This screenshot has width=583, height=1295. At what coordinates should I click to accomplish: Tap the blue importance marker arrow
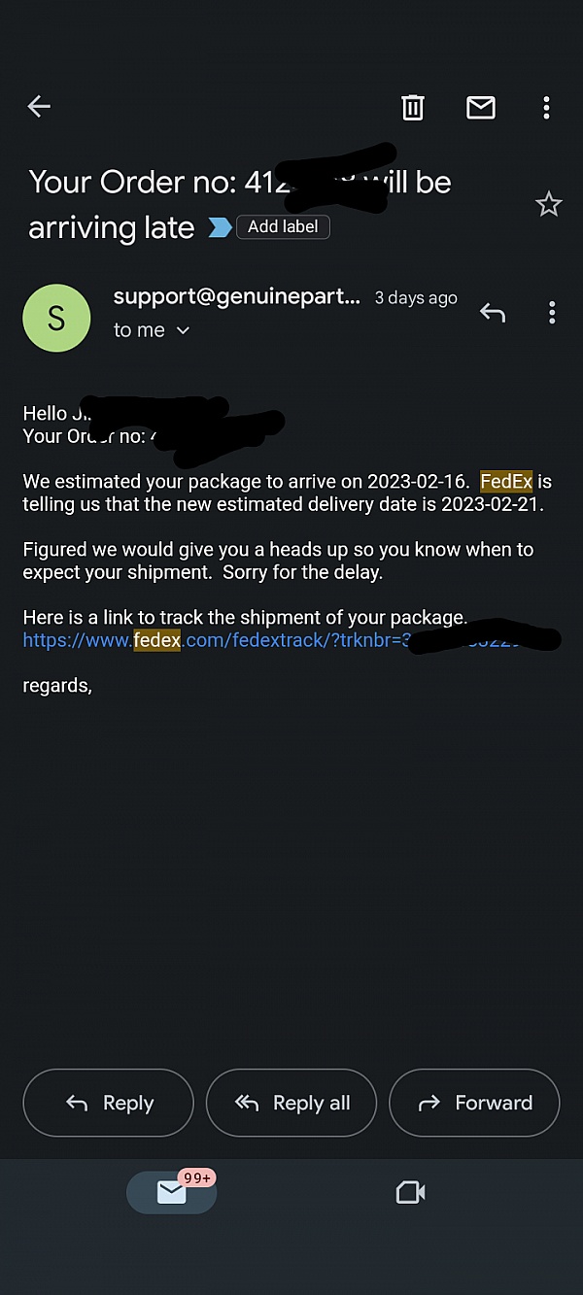(221, 227)
